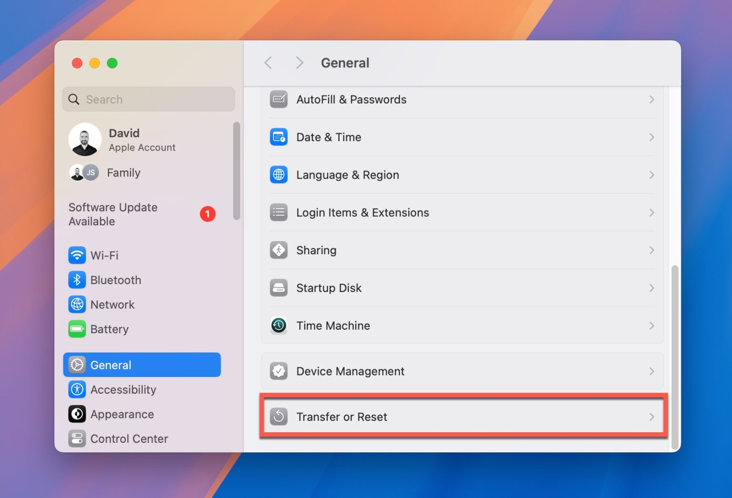
Task: Select General in the sidebar
Action: (111, 365)
